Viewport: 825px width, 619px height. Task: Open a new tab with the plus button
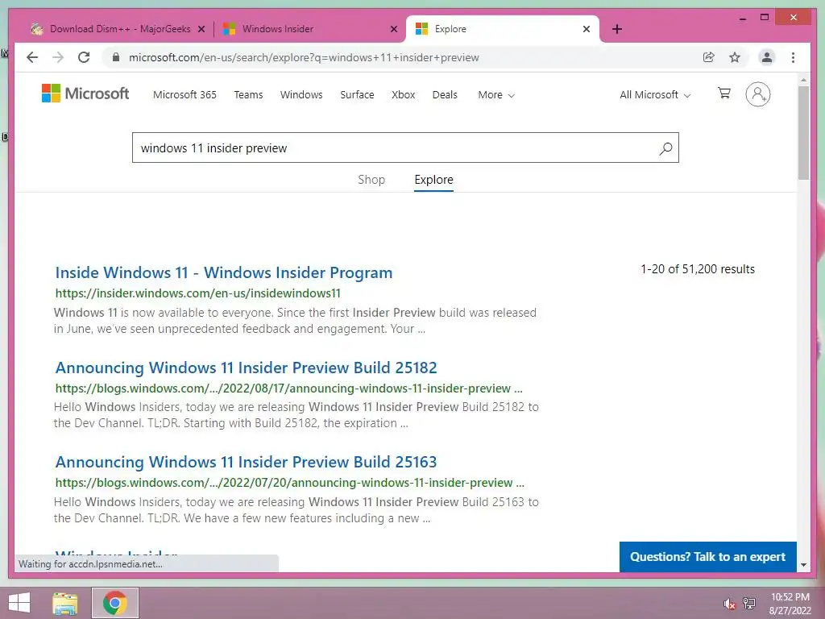coord(617,29)
